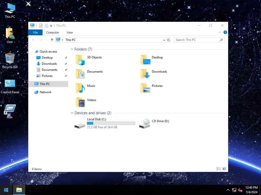The height and width of the screenshot is (195, 261).
Task: Click the Properties icon in quick access toolbar
Action: [x=41, y=26]
